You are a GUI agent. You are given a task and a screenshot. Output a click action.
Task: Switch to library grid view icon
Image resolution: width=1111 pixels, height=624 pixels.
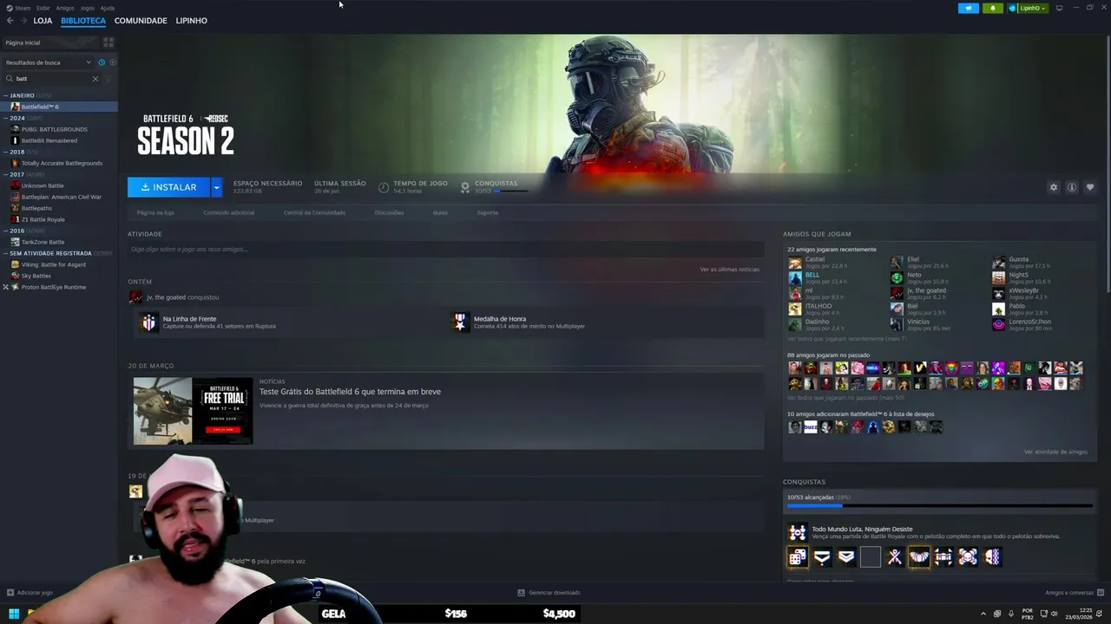coord(108,42)
